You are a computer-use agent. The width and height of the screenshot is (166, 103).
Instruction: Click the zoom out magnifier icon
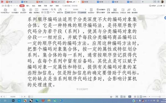[x=52, y=9]
